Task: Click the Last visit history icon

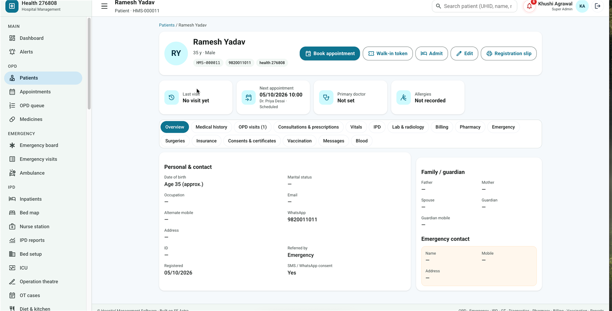Action: [171, 98]
